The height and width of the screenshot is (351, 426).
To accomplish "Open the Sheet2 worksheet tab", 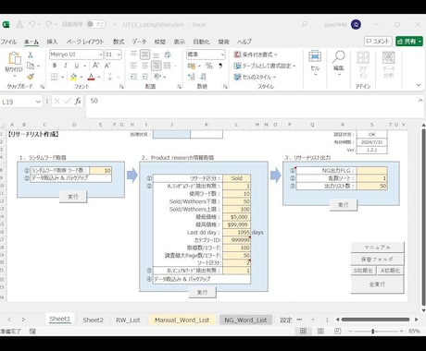I will pyautogui.click(x=93, y=320).
